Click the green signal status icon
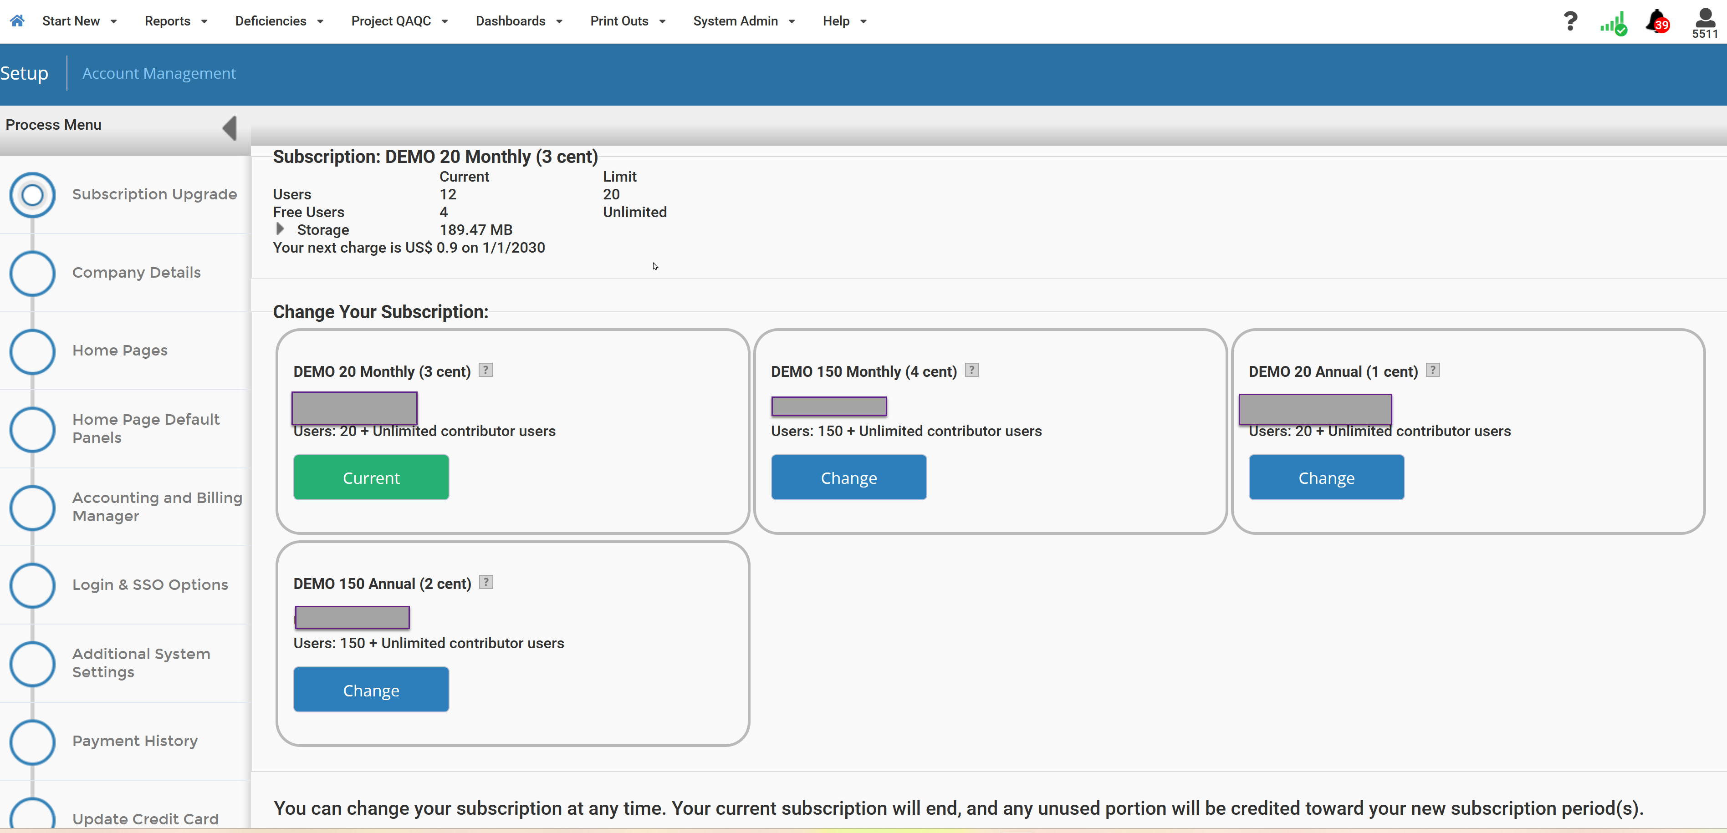Screen dimensions: 1727x833 click(1613, 24)
